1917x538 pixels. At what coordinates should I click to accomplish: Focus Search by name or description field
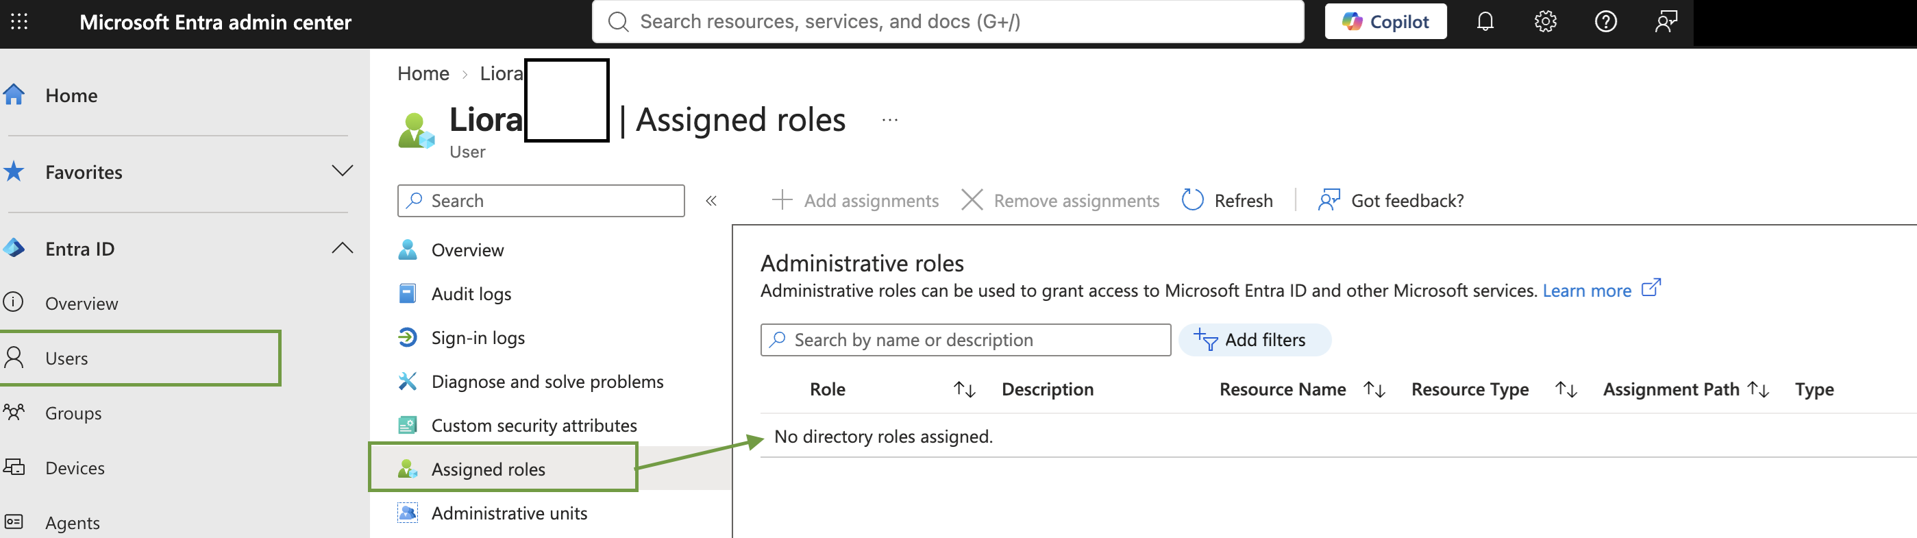click(x=965, y=340)
